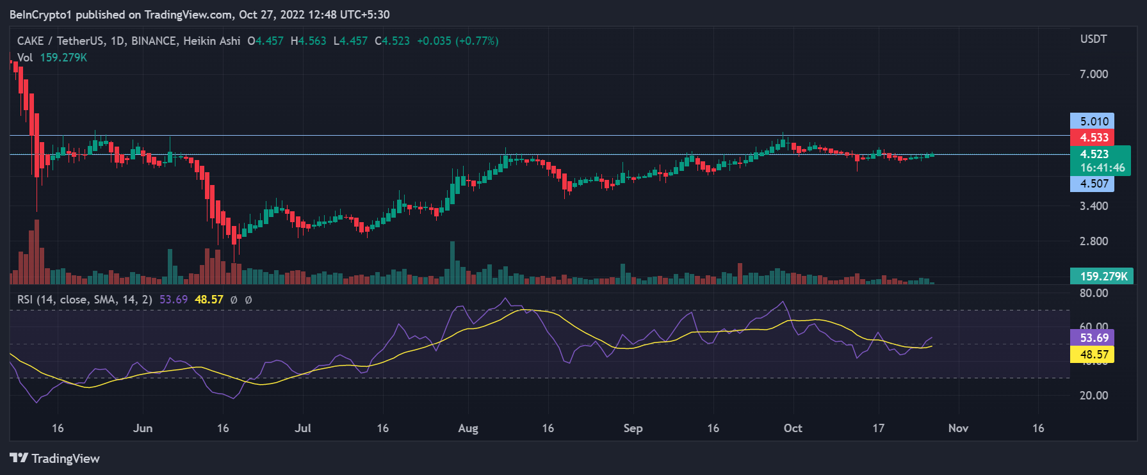Select the Nov marker on time axis
Image resolution: width=1147 pixels, height=475 pixels.
click(x=958, y=428)
